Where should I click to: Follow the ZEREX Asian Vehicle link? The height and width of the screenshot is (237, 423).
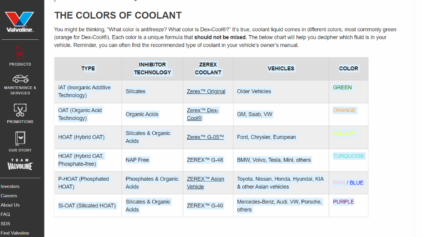pos(205,183)
